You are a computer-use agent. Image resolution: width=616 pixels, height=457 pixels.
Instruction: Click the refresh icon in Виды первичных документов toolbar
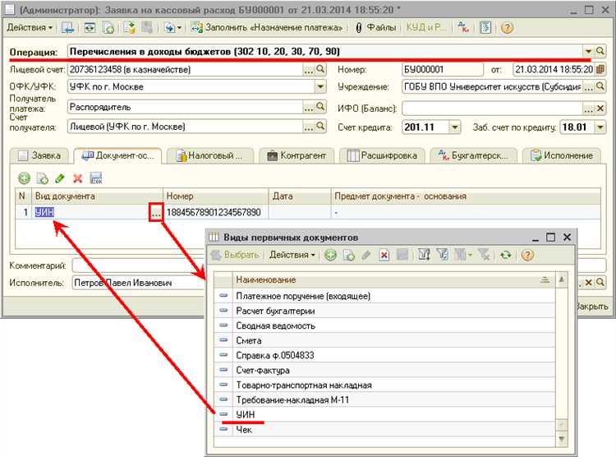coord(505,256)
